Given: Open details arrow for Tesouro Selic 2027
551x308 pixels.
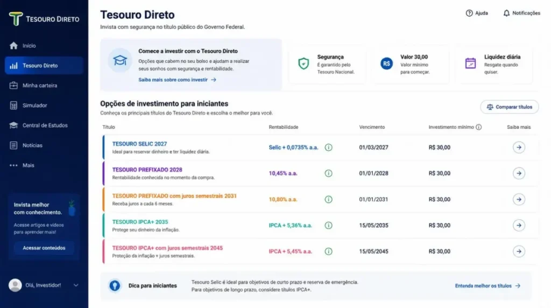Looking at the screenshot, I should click(x=519, y=148).
